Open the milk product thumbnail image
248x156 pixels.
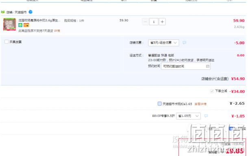point(9,24)
